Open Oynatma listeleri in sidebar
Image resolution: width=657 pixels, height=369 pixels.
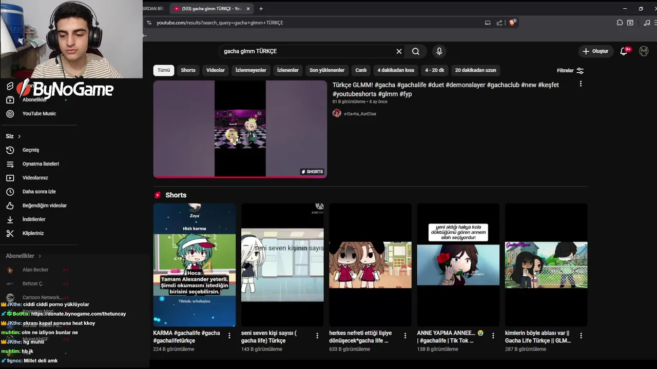(x=41, y=164)
